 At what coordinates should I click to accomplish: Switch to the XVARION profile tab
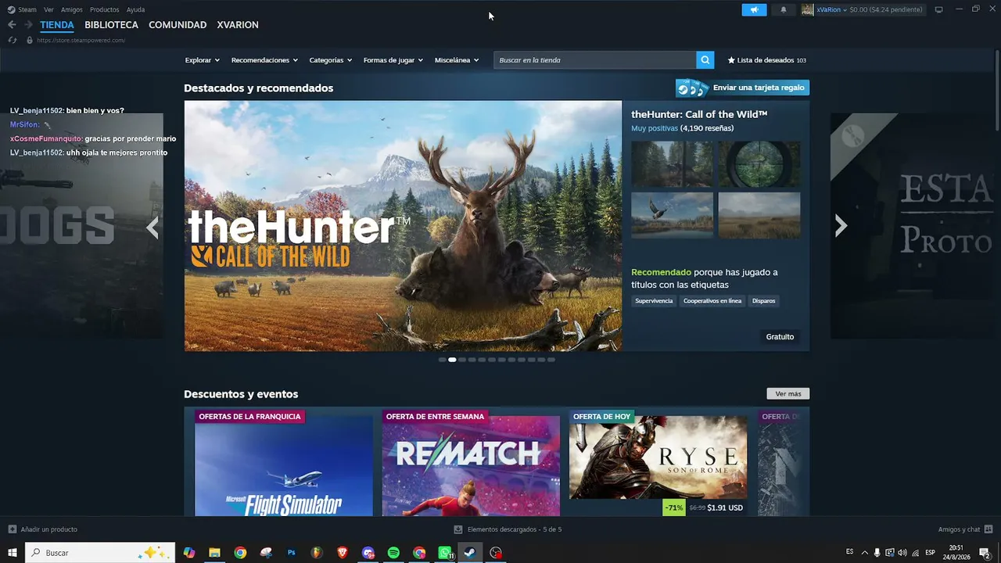click(238, 25)
